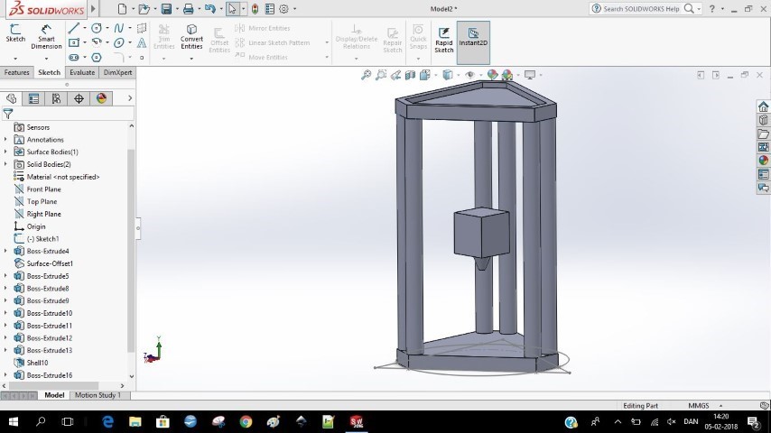771x433 pixels.
Task: Select the Smart Dimension tool
Action: pos(46,36)
